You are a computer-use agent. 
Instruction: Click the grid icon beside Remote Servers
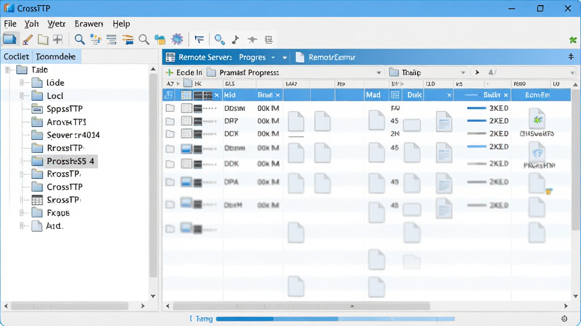click(170, 57)
